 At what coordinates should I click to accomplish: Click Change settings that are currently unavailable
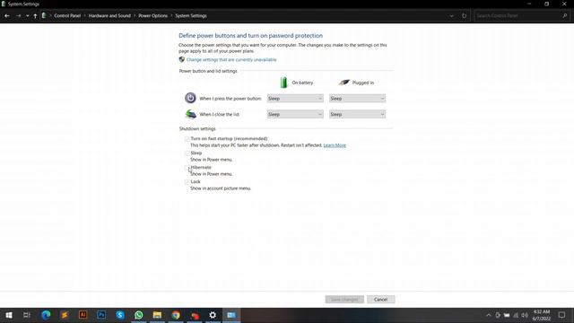pyautogui.click(x=231, y=60)
